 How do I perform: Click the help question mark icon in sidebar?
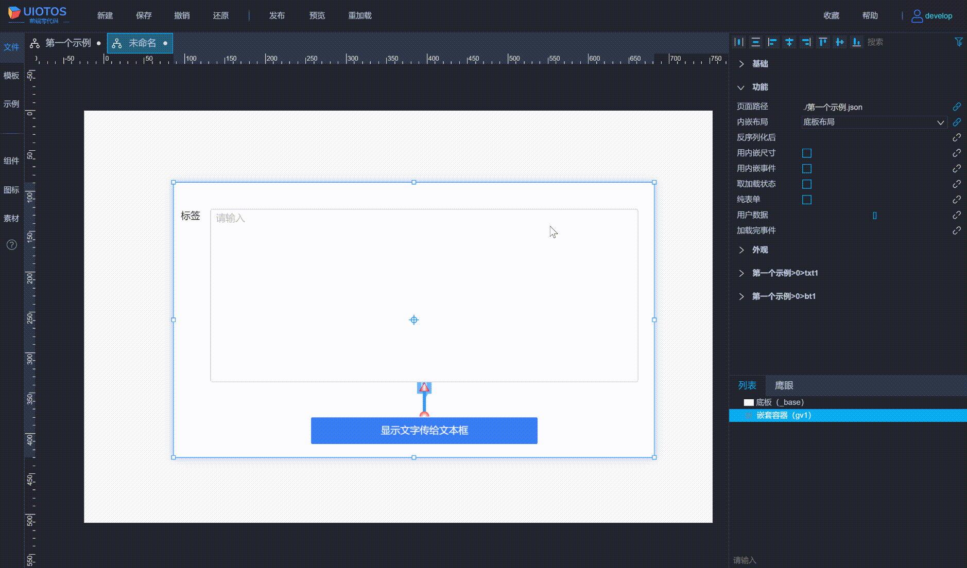(x=12, y=245)
